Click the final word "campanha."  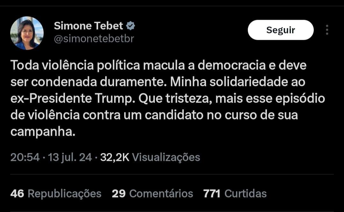pyautogui.click(x=43, y=132)
